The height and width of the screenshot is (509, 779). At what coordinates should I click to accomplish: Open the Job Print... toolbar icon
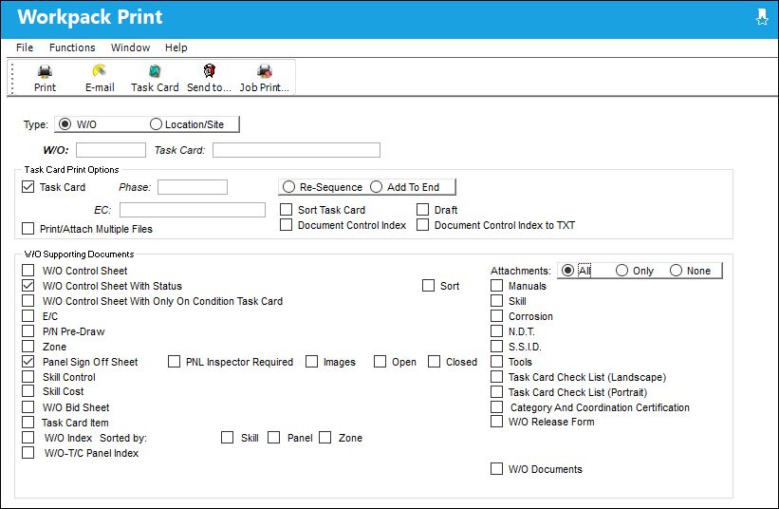pyautogui.click(x=265, y=78)
